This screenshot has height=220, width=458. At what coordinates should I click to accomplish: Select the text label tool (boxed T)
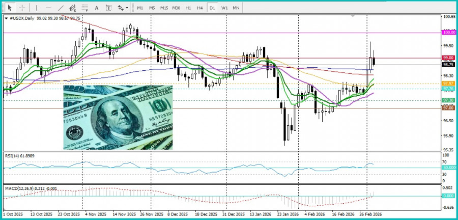pyautogui.click(x=109, y=8)
